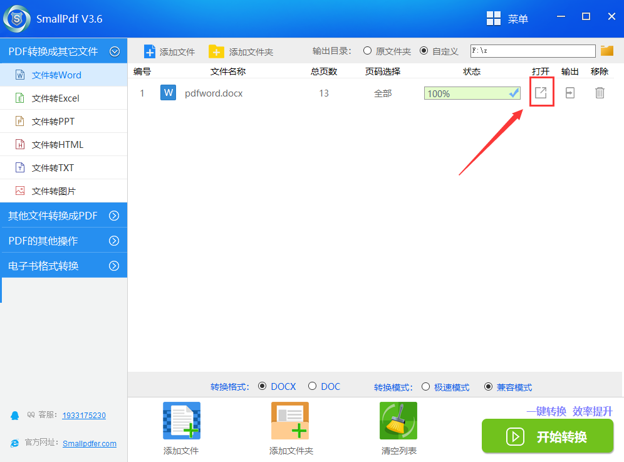Screen dimensions: 624x462
Task: Click the play icon on 开始转换 button
Action: (515, 436)
